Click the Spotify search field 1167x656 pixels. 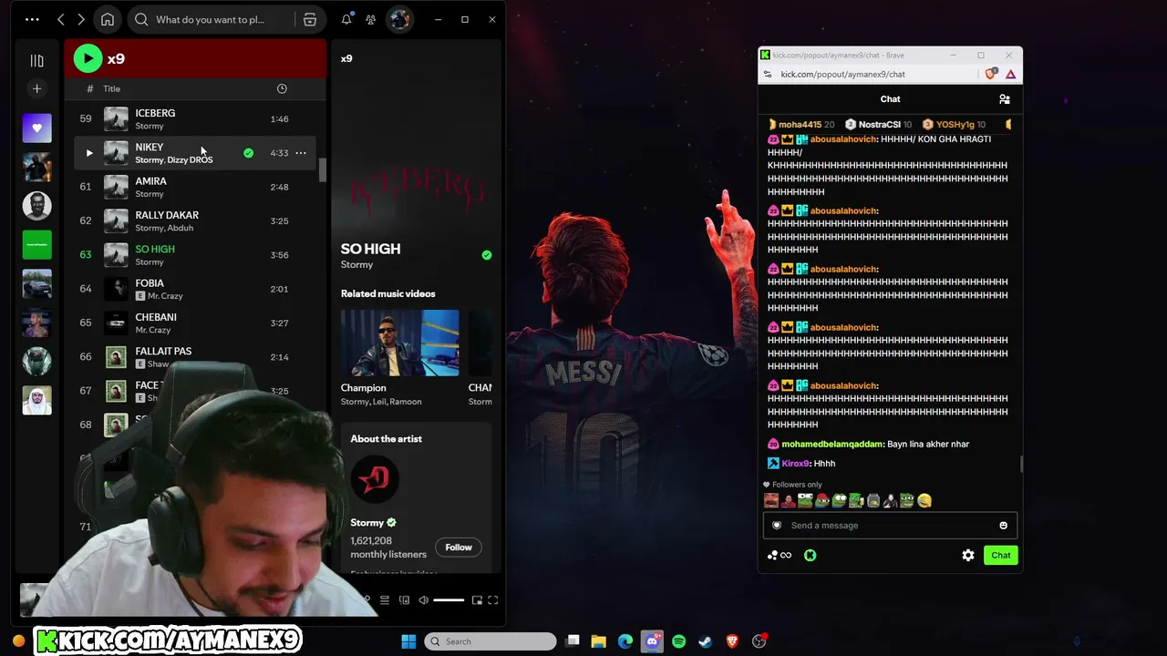click(x=212, y=19)
